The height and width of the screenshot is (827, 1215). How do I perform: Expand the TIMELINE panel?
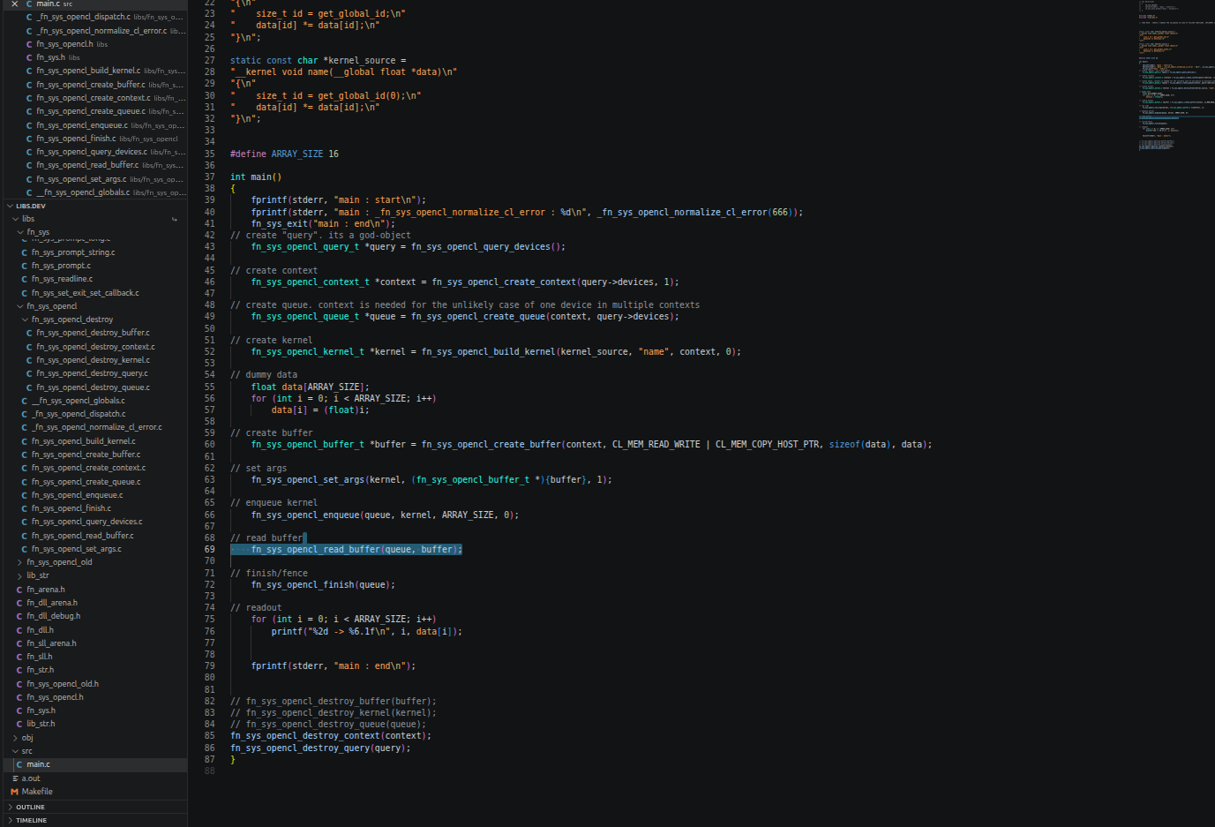10,820
